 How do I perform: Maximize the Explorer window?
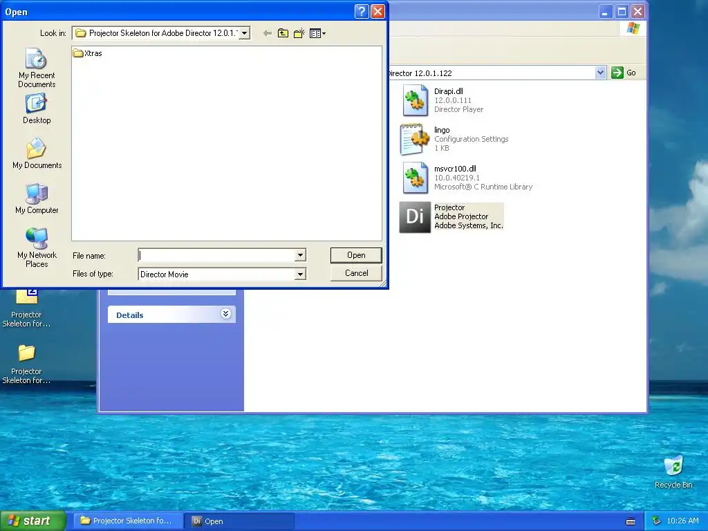[622, 12]
